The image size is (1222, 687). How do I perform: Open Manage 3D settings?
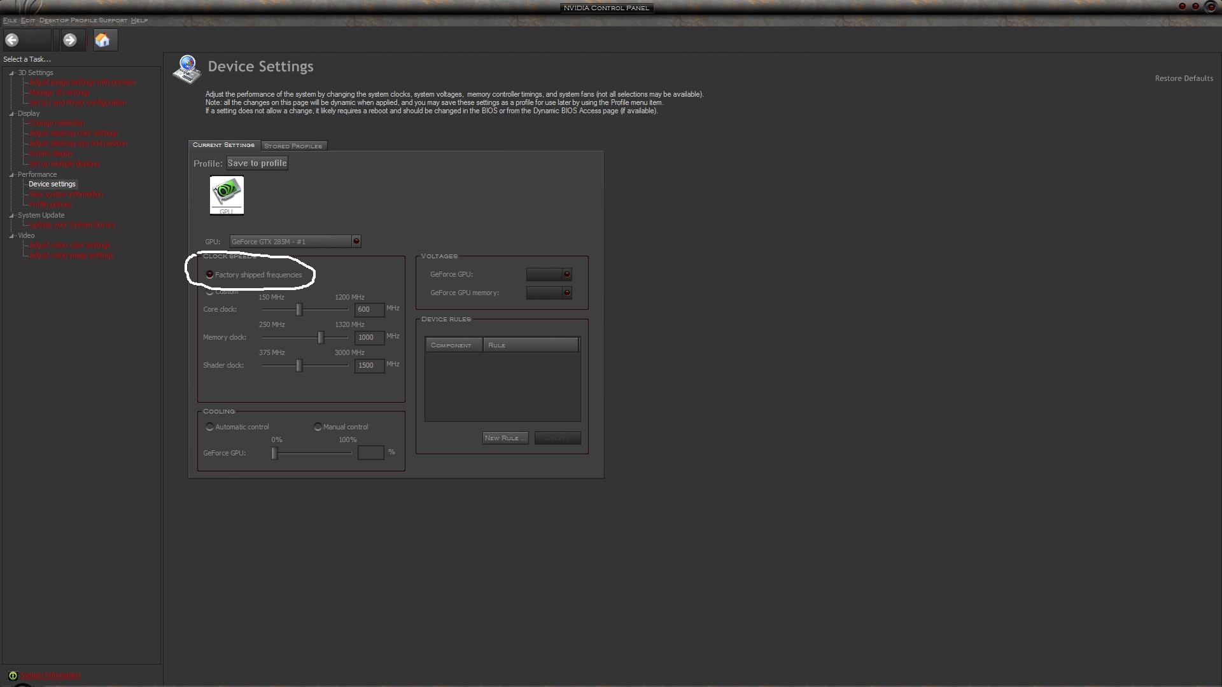coord(60,93)
